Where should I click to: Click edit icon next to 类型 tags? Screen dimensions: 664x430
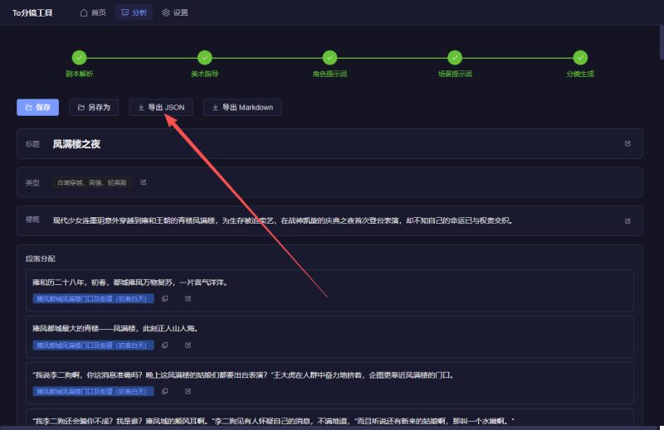[144, 181]
